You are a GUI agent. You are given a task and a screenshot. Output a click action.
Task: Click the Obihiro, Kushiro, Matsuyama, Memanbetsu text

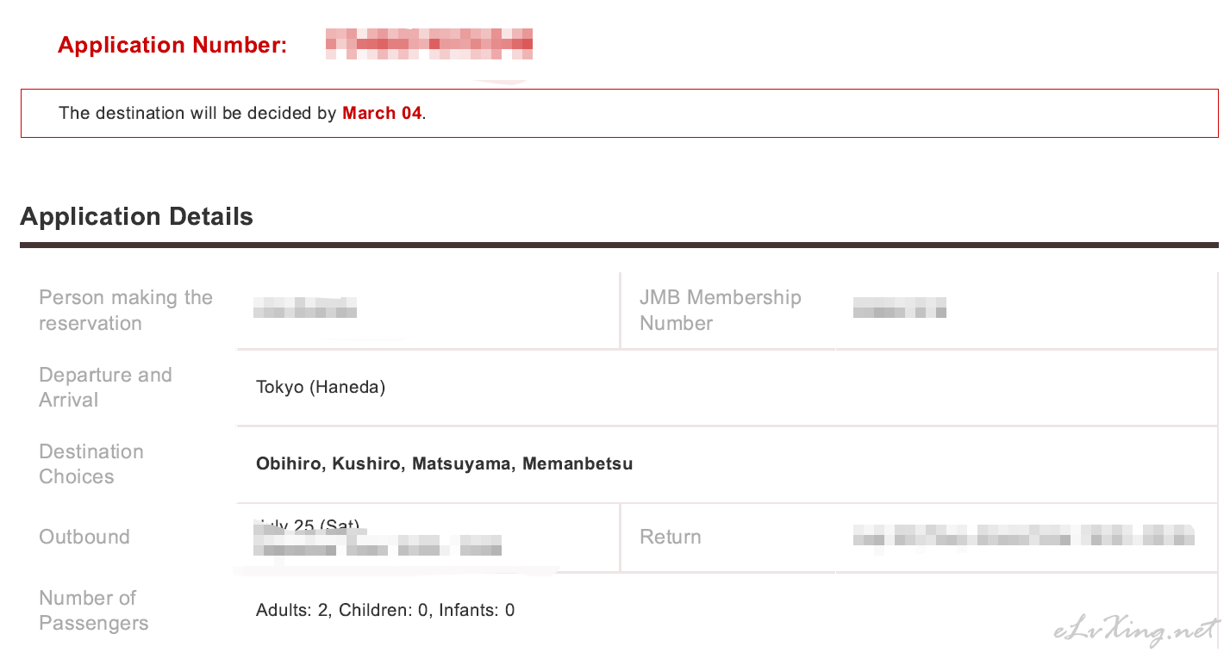(445, 464)
